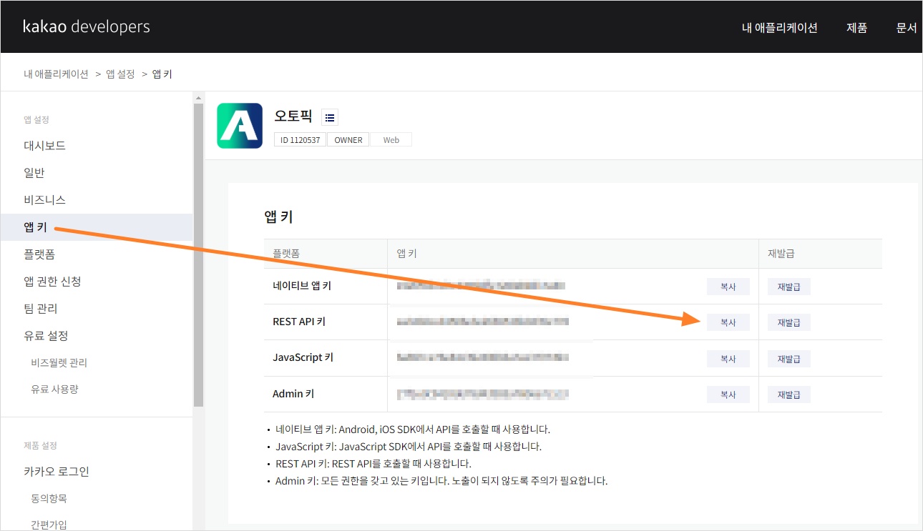Click the 앱 키 section heading
Viewport: 923px width, 531px height.
point(278,217)
